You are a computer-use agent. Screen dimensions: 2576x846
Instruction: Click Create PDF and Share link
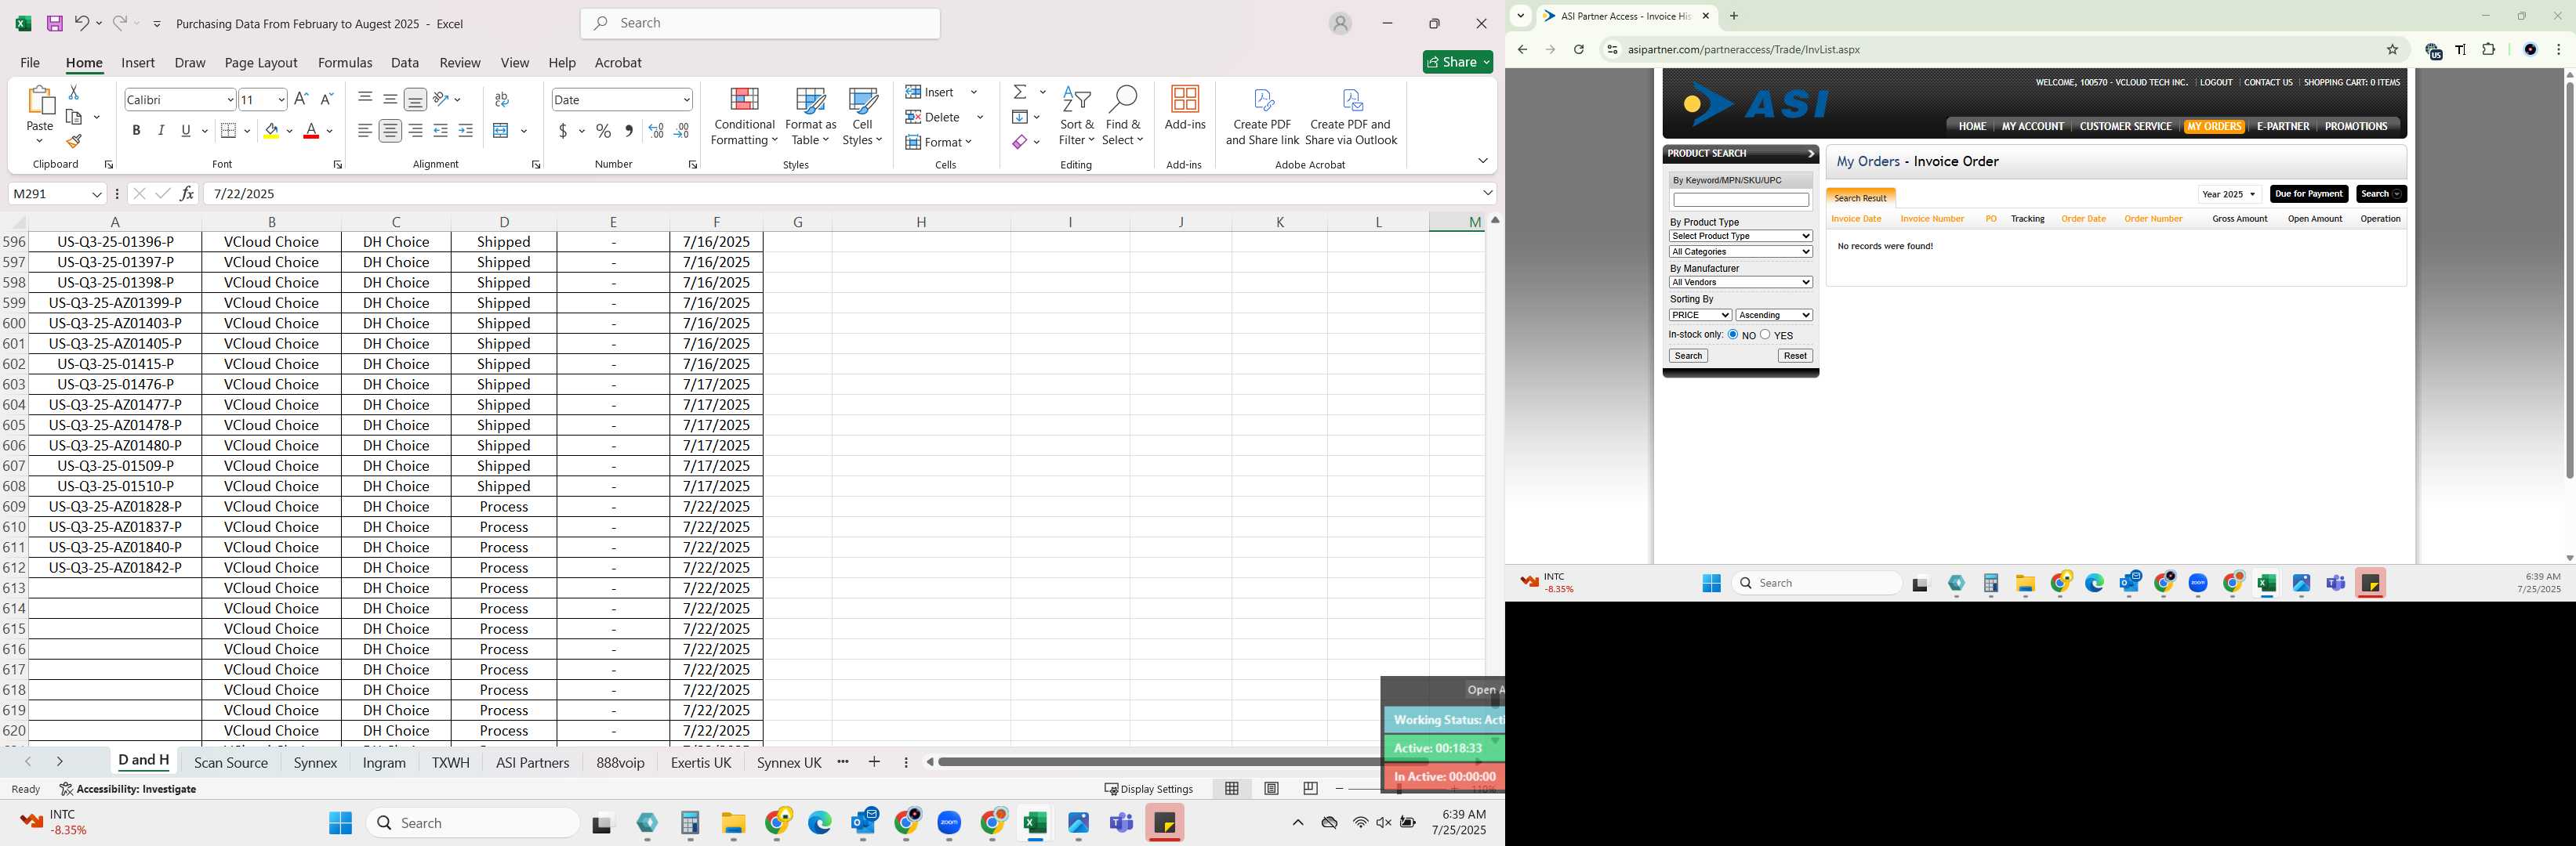tap(1262, 117)
